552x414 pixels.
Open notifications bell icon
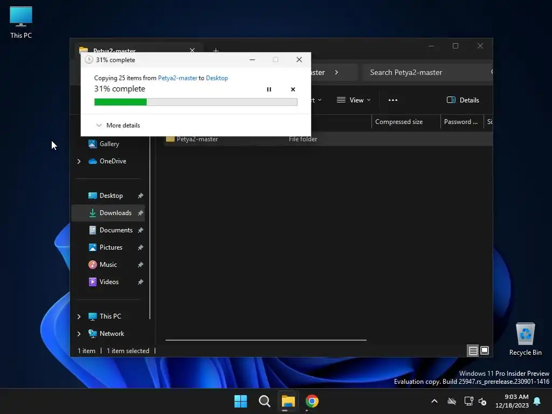(537, 401)
